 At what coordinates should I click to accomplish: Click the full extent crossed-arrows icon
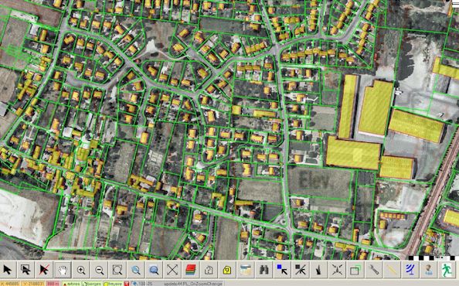[x=172, y=269]
